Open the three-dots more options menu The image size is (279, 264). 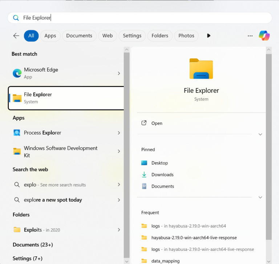point(250,36)
